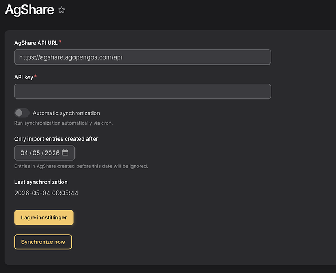Click the Last synchronization heading
Screen dimensions: 336x273
(41, 182)
